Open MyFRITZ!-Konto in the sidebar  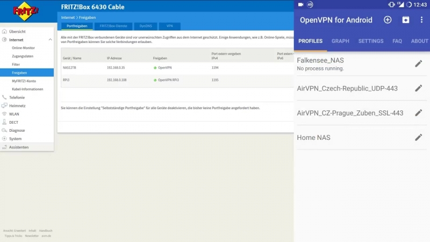[x=24, y=81]
